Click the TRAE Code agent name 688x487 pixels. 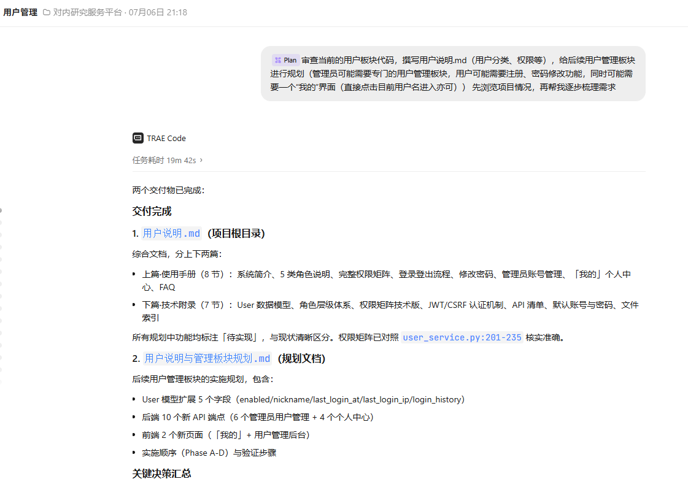pos(166,139)
